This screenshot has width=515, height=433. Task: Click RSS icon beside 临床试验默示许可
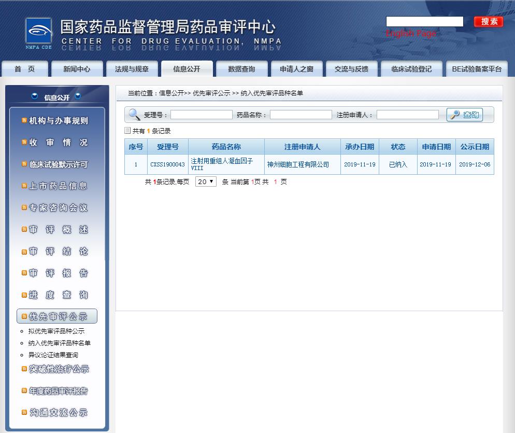click(24, 164)
